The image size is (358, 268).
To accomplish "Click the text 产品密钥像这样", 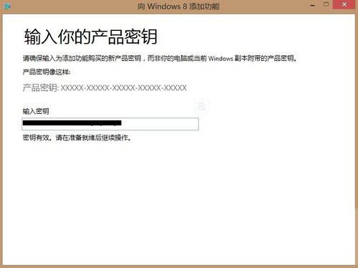I will click(x=47, y=72).
